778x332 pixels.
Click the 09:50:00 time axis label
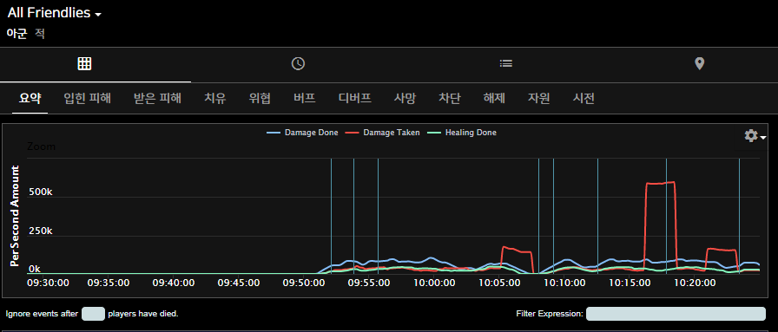pyautogui.click(x=304, y=283)
